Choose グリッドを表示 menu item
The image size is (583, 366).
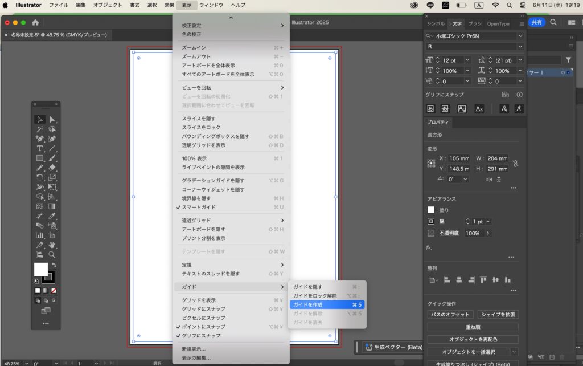tap(231, 300)
